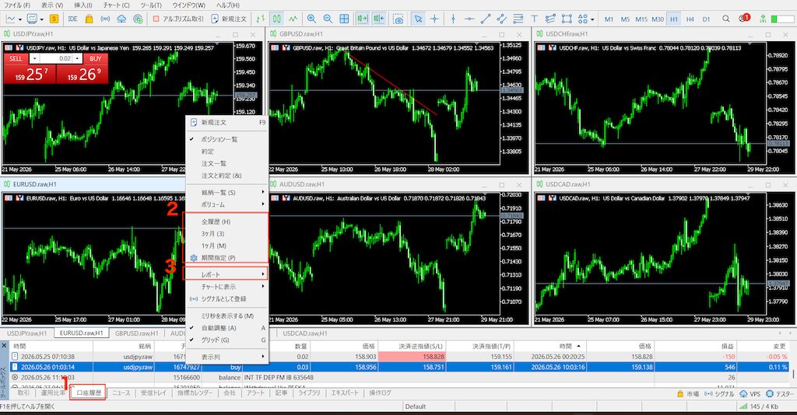Switch chart type to candlesticks
797x415 pixels.
point(277,19)
